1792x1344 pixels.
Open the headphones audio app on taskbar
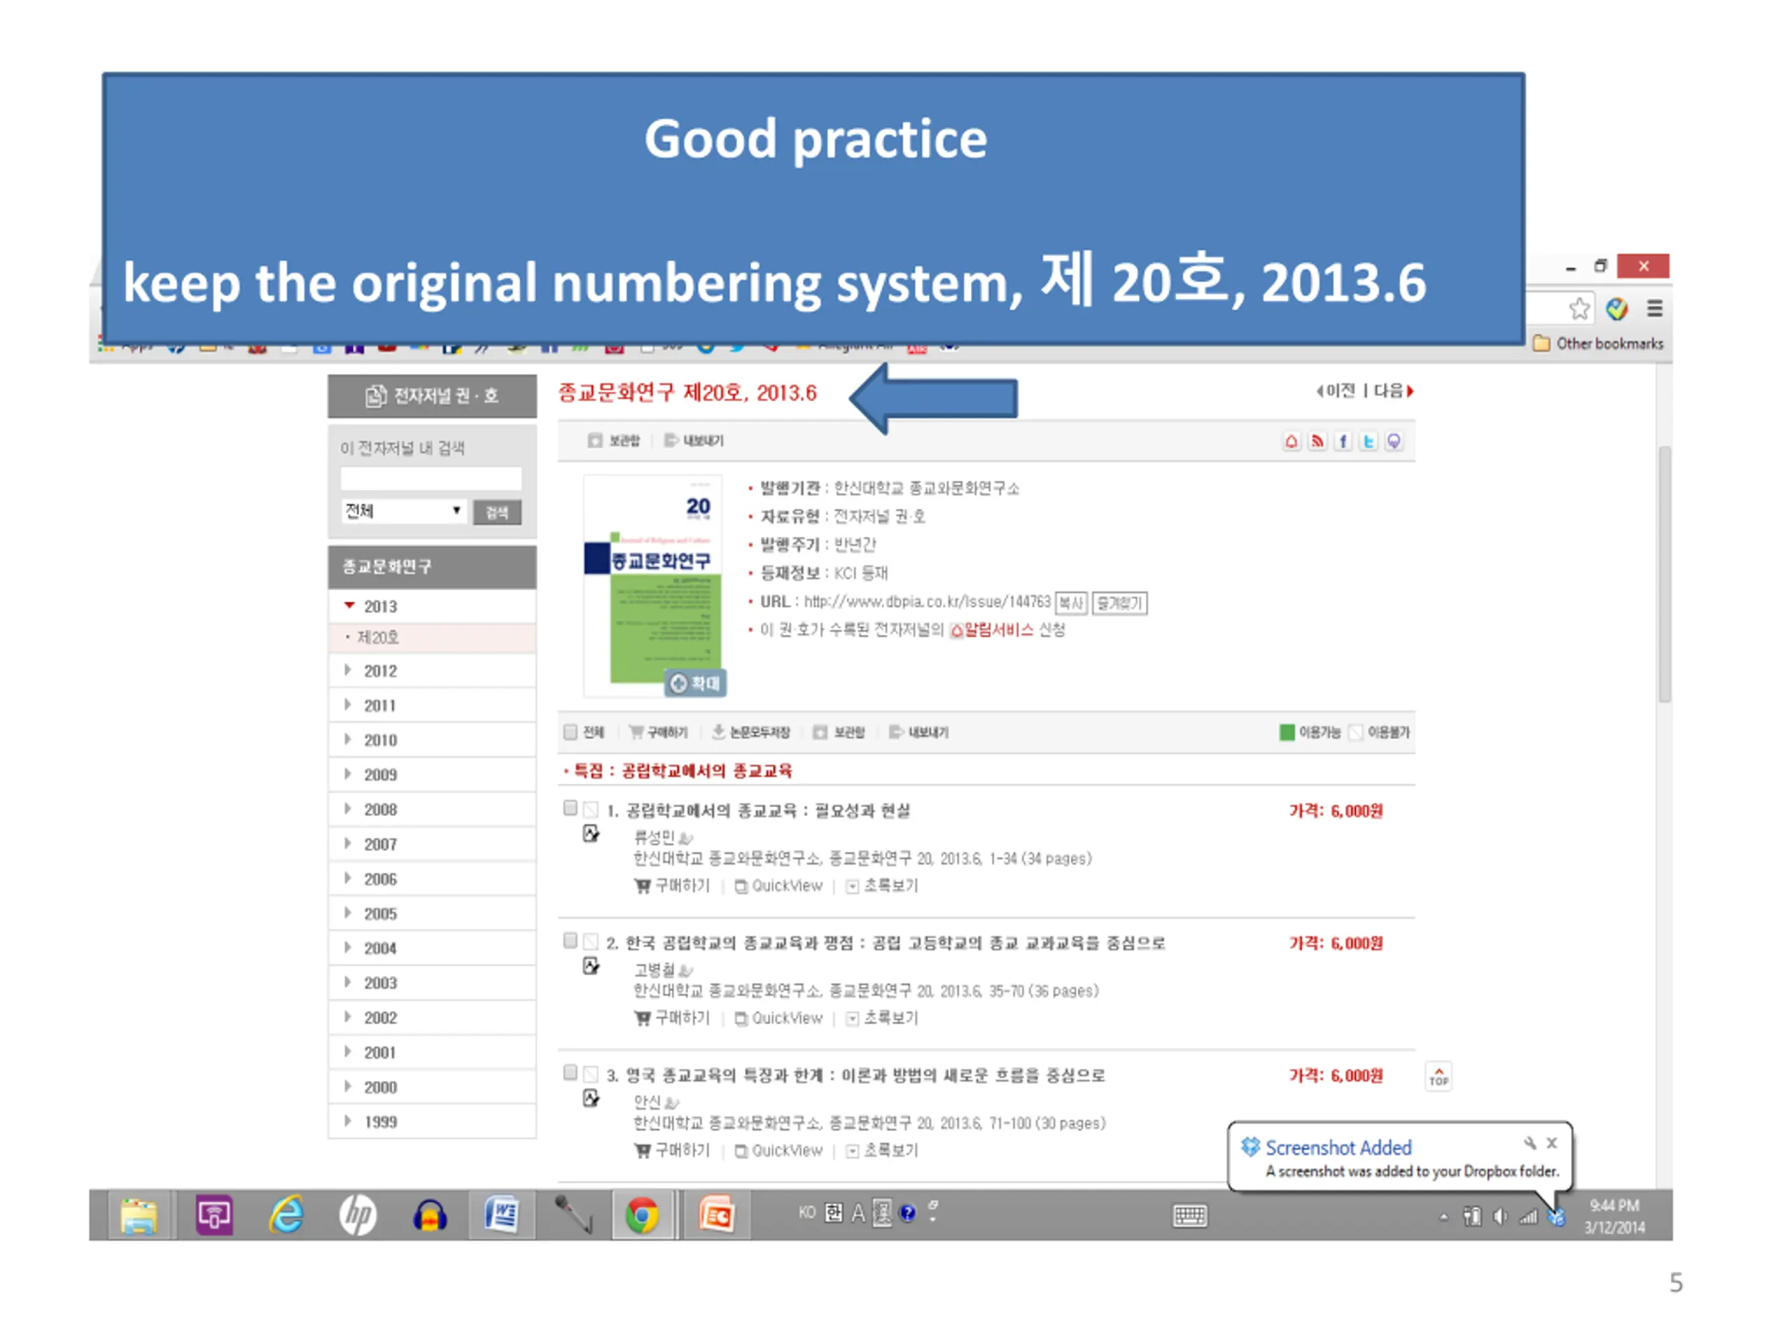point(429,1215)
